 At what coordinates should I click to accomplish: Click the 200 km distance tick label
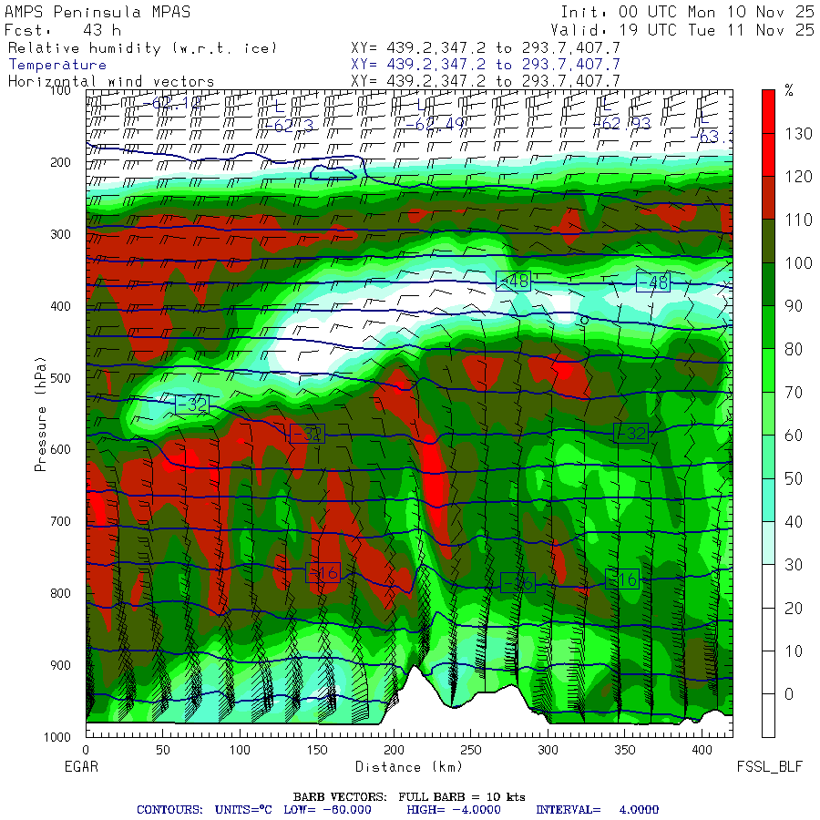click(394, 750)
